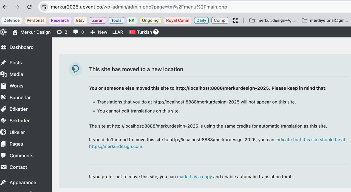
Task: Click the Posts pin icon
Action: point(4,63)
